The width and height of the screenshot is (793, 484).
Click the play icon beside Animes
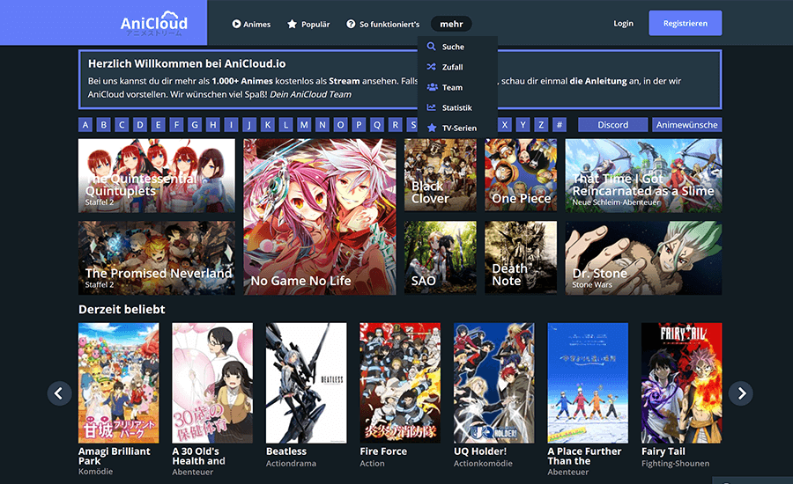coord(236,24)
